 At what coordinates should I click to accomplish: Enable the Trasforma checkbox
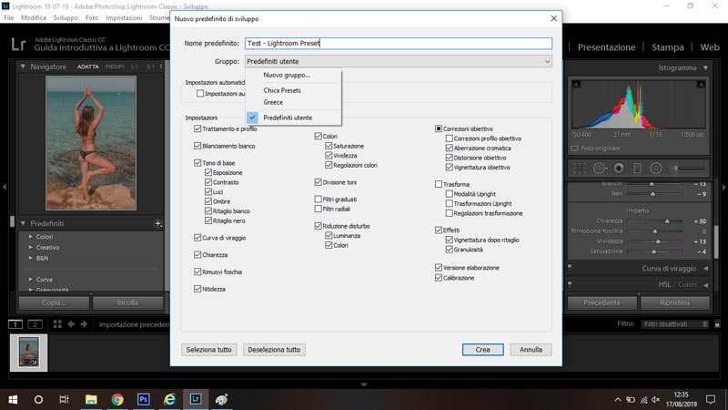[x=439, y=184]
